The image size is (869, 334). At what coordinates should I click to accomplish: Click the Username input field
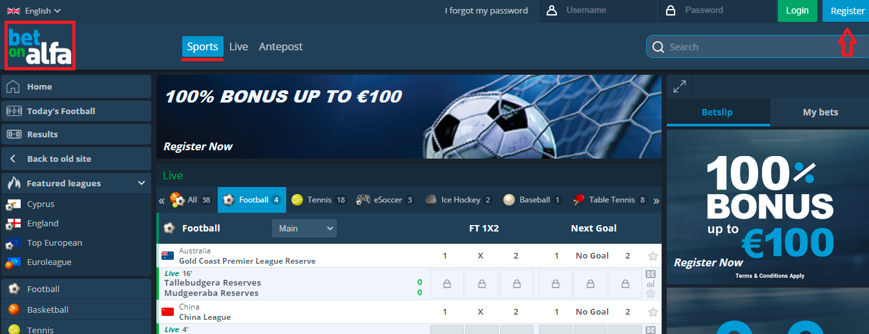(598, 10)
